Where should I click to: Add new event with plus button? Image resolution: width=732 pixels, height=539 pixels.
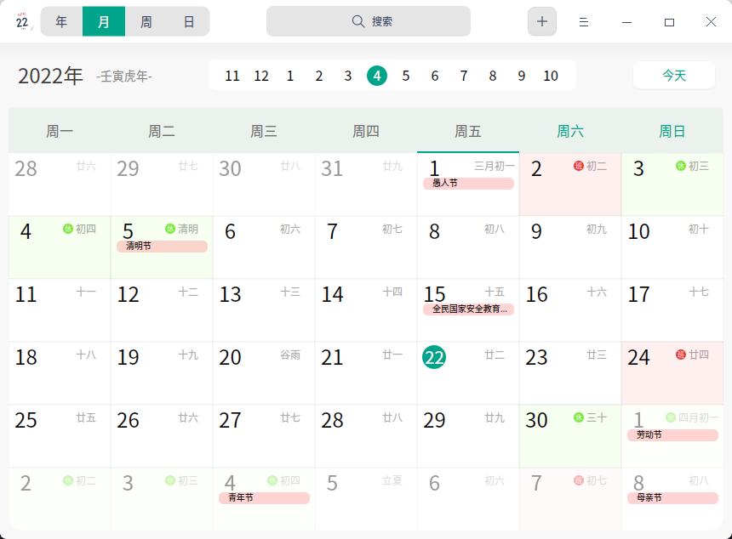point(542,21)
